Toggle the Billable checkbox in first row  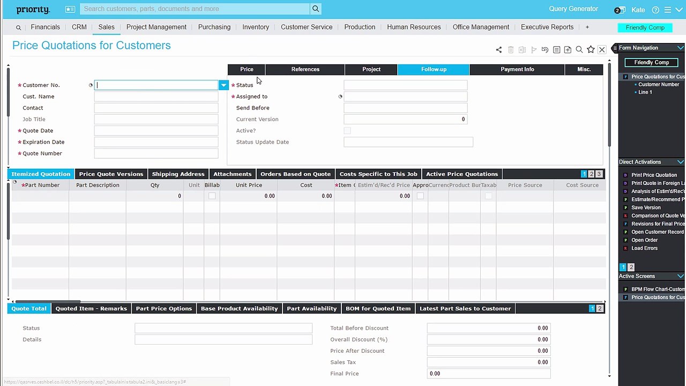pyautogui.click(x=212, y=196)
